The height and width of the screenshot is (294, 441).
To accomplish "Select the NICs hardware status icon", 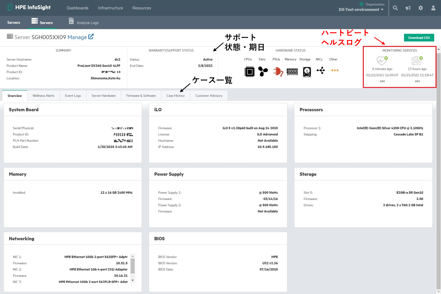I will 321,70.
